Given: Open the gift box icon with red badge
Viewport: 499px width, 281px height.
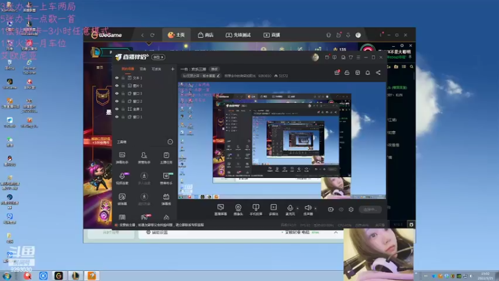Looking at the screenshot, I should coord(337,72).
